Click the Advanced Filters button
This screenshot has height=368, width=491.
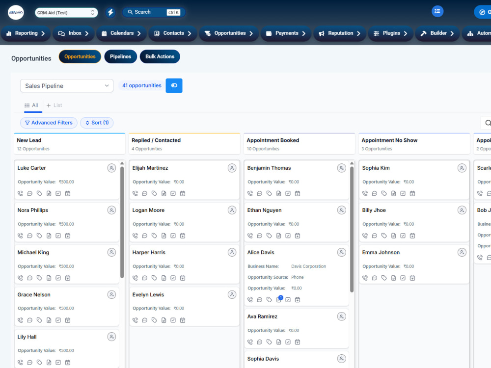click(x=49, y=123)
